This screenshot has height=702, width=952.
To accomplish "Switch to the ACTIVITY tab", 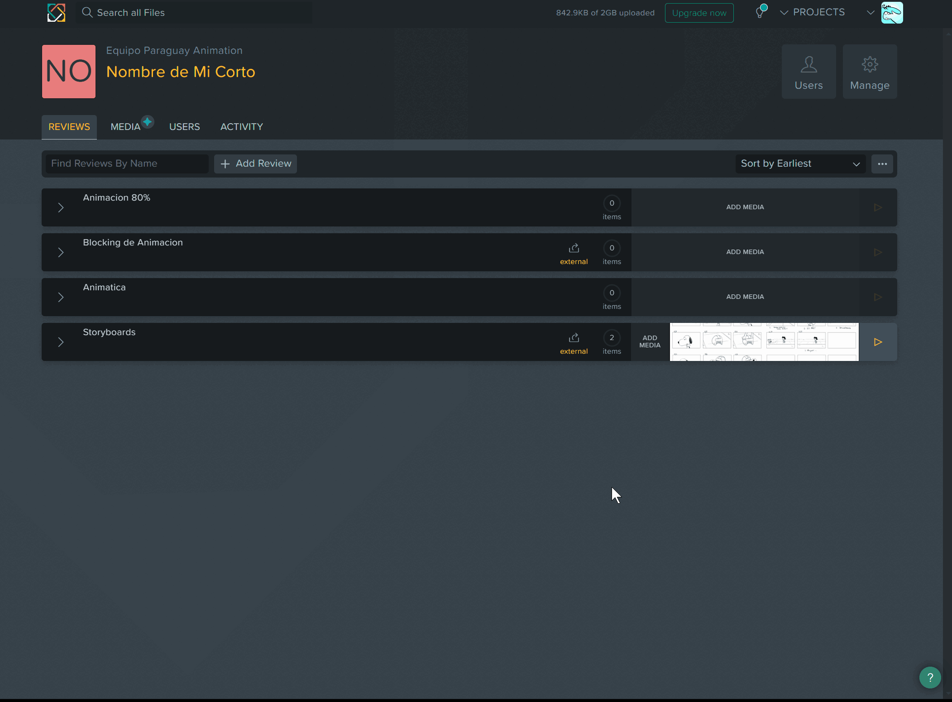I will click(241, 127).
